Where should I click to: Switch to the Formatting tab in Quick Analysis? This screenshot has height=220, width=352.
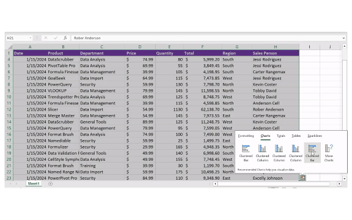tap(246, 136)
